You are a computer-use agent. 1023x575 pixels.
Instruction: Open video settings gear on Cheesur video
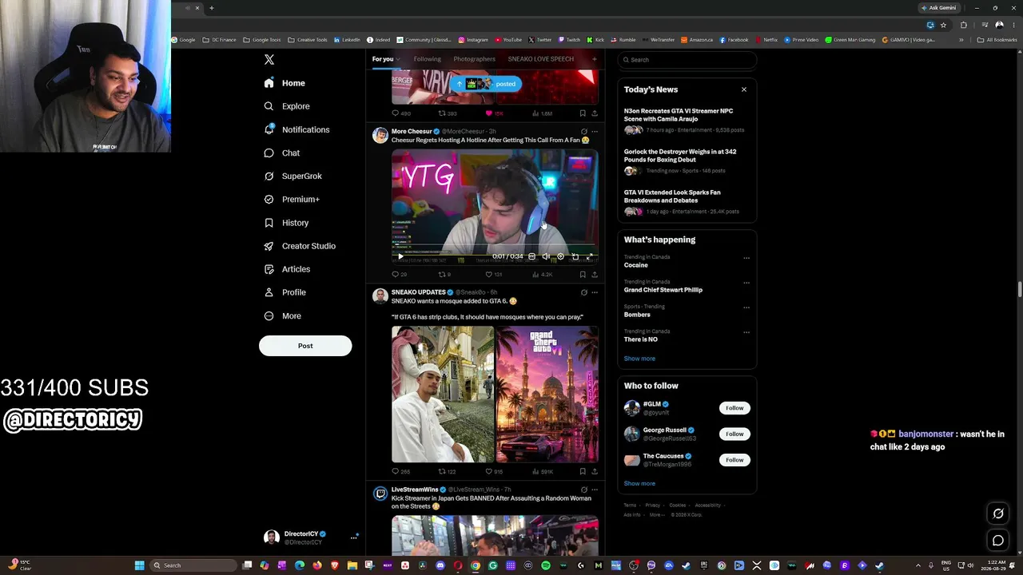click(x=560, y=256)
